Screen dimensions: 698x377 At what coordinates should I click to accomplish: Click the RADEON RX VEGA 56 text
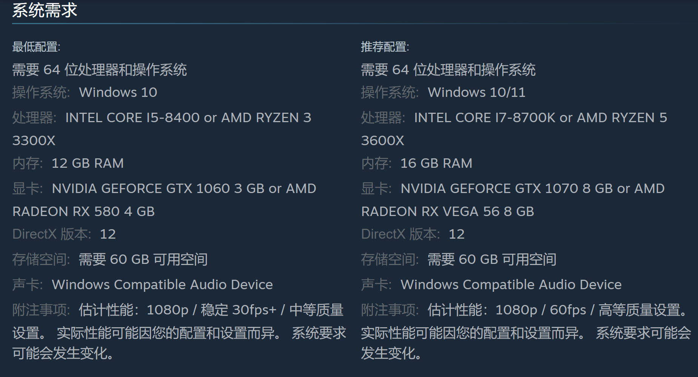(x=447, y=211)
